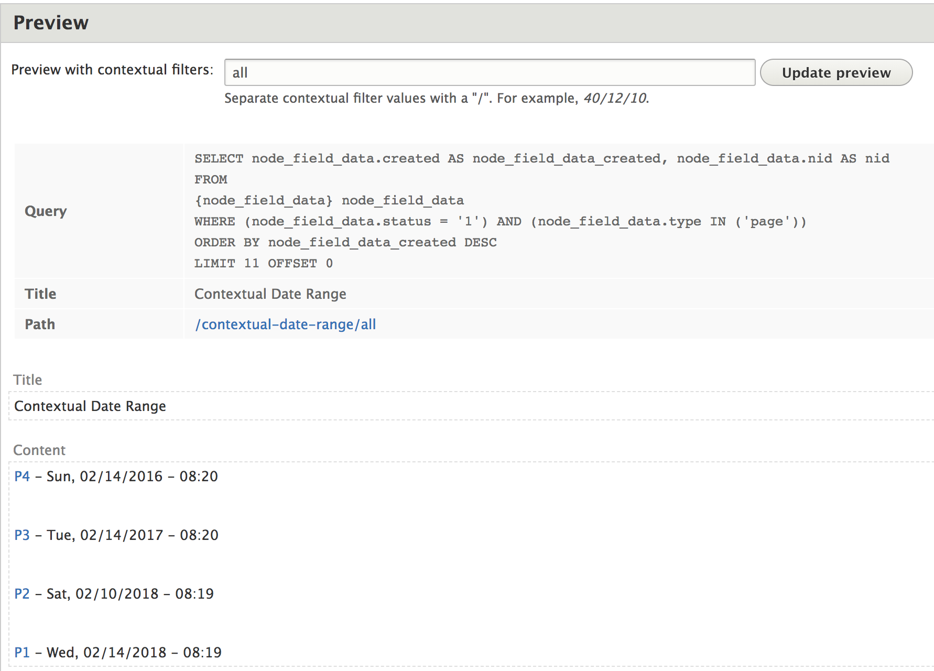Open the P3 node link
The width and height of the screenshot is (934, 671).
[22, 535]
